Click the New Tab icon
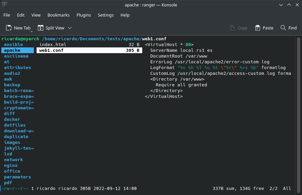Image resolution: width=302 pixels, height=195 pixels. click(9, 28)
